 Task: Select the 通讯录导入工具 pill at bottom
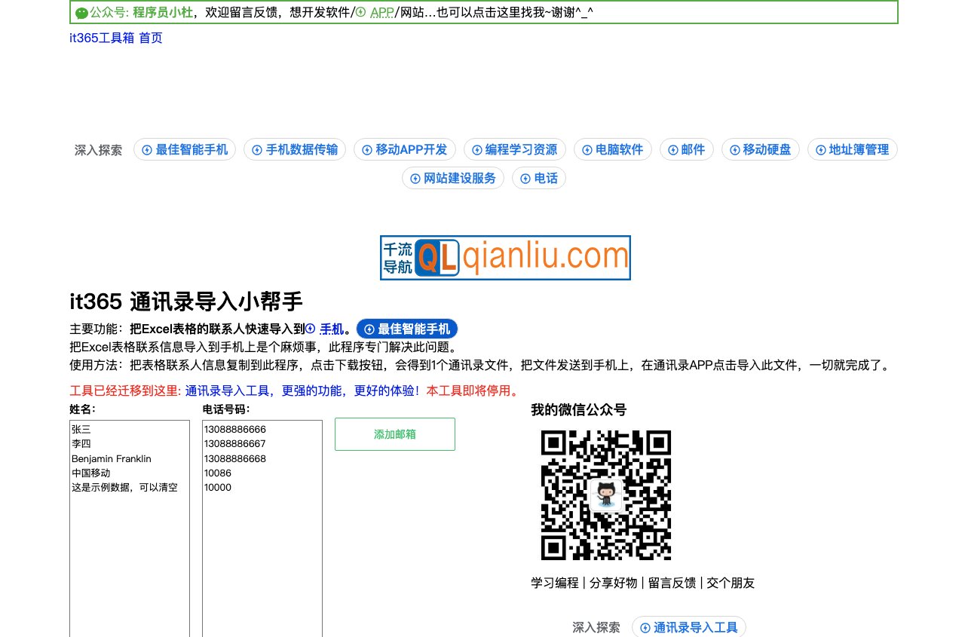pyautogui.click(x=688, y=627)
